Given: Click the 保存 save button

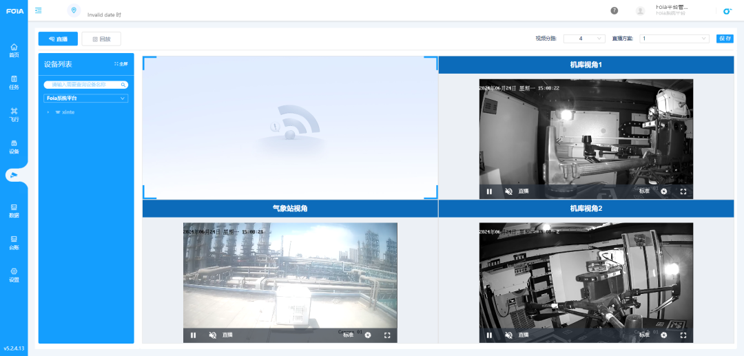Looking at the screenshot, I should coord(725,39).
